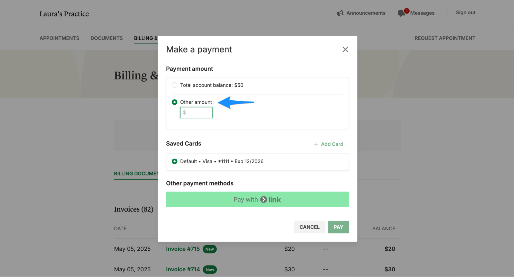The width and height of the screenshot is (514, 277).
Task: Choose the Default Visa *1111 saved card
Action: 174,161
